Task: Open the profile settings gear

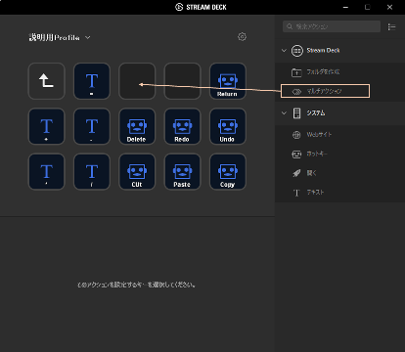Action: pos(242,37)
